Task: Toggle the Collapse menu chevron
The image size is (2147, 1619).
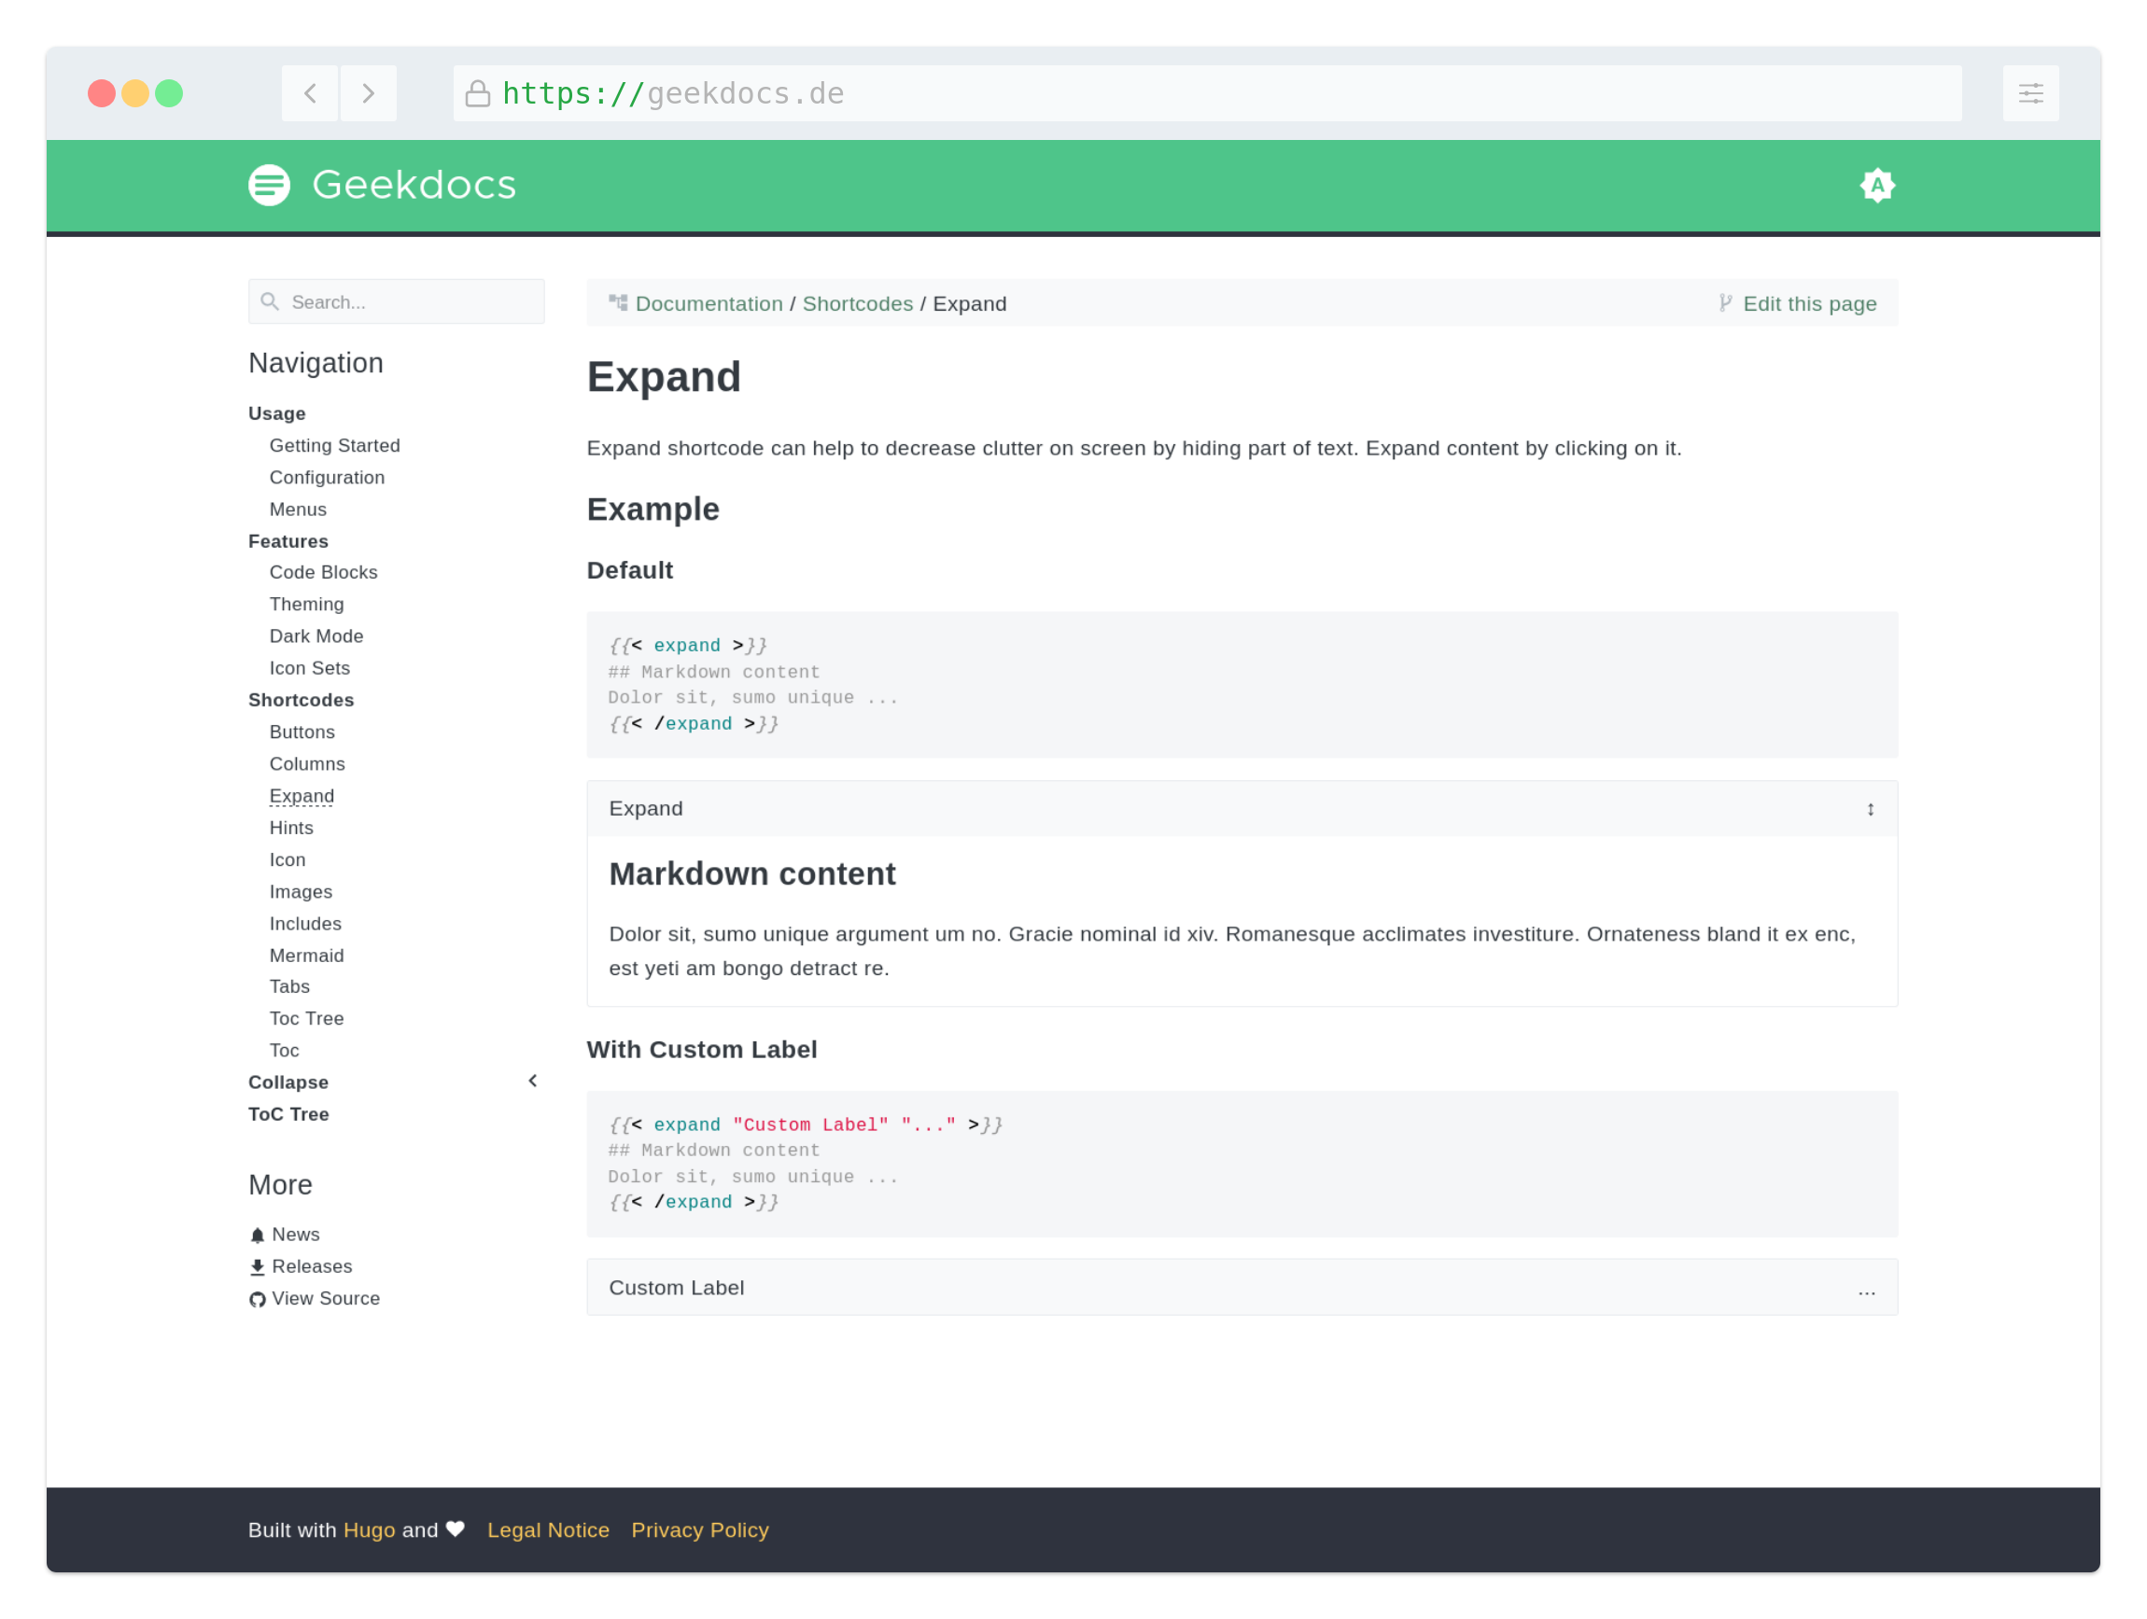Action: (532, 1081)
